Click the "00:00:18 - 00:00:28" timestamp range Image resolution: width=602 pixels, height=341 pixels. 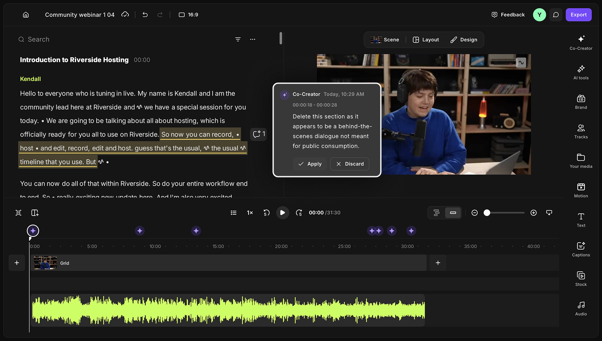point(315,105)
